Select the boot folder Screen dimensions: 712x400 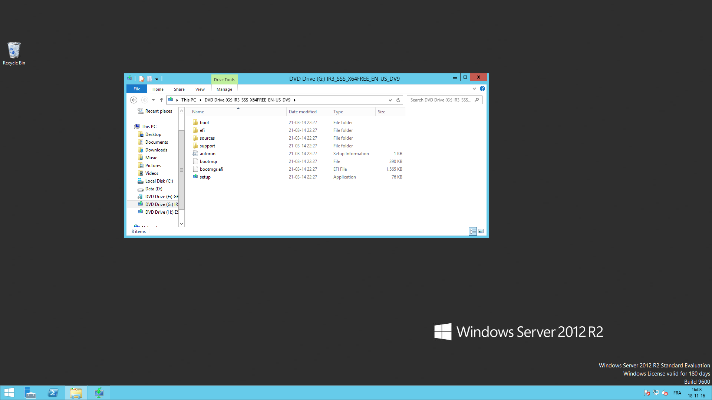(x=204, y=123)
